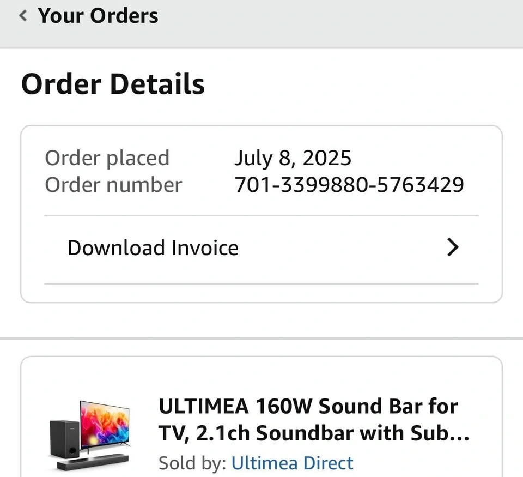Click the word Orders in the header
Image resolution: width=523 pixels, height=477 pixels.
124,16
